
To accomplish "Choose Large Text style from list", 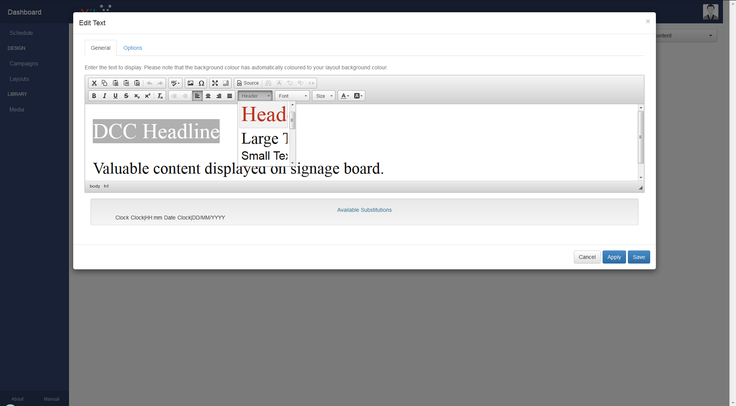I will point(264,139).
